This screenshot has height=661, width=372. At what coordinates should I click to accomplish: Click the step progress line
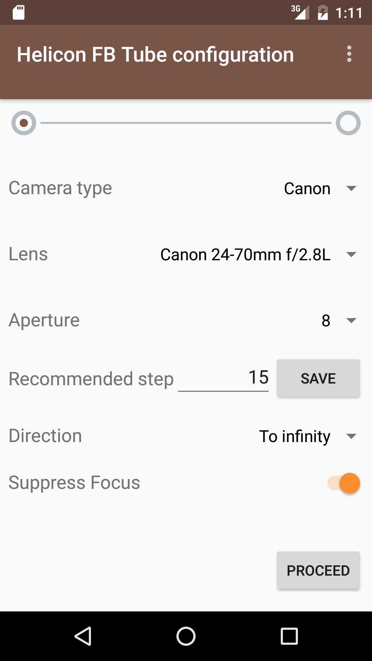(186, 123)
